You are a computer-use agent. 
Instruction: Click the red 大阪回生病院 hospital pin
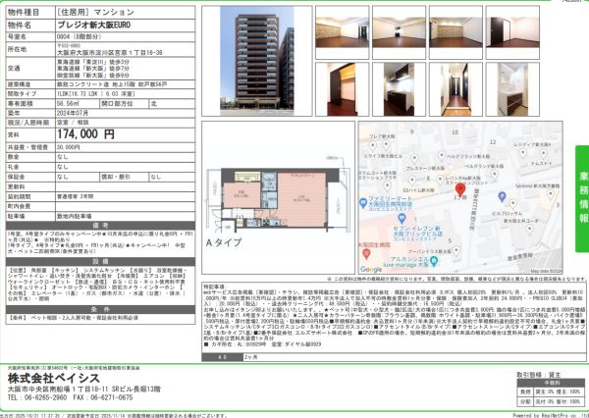[x=366, y=254]
